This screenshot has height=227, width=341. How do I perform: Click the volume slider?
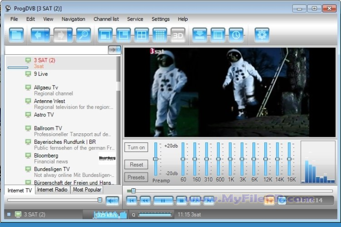click(x=54, y=200)
